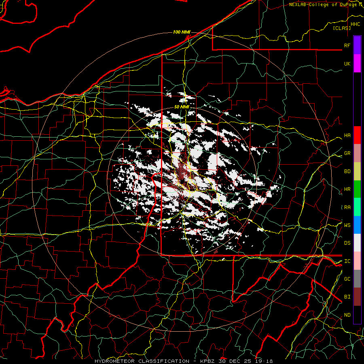Screen dimensions: 364x364
Task: Click the RA light-green legend swatch
Action: point(357,207)
